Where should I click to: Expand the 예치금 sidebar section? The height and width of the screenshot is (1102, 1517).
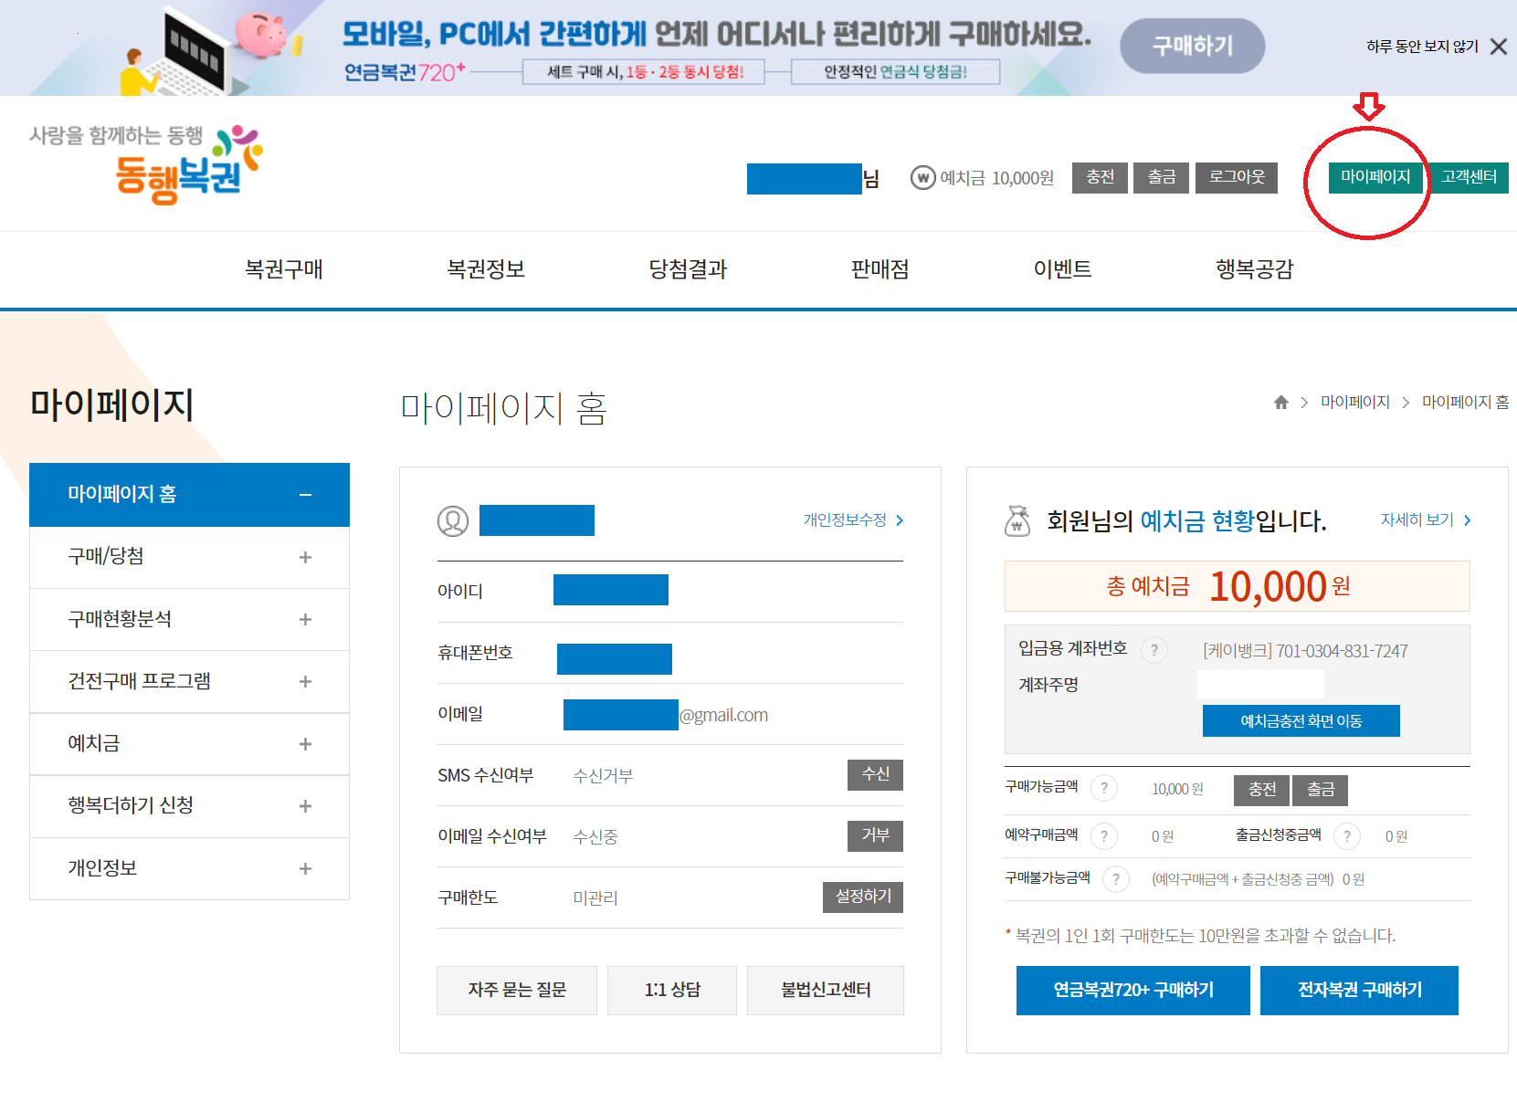(305, 744)
